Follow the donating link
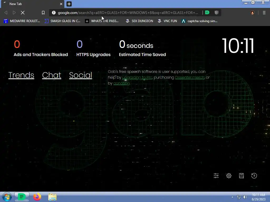The height and width of the screenshot is (202, 270). (121, 83)
